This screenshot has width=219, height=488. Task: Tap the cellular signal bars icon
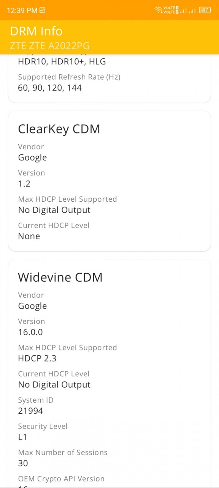pyautogui.click(x=189, y=10)
